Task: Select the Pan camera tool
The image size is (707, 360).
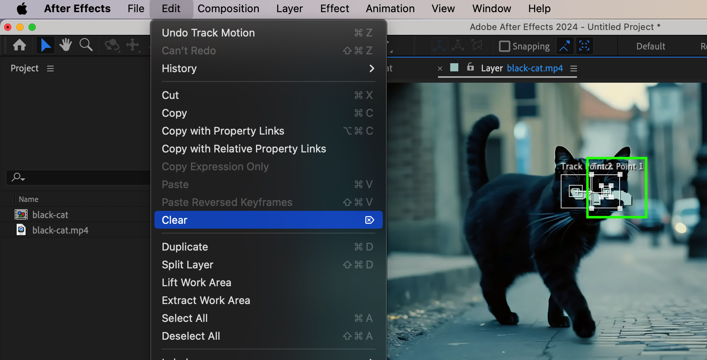Action: point(133,45)
